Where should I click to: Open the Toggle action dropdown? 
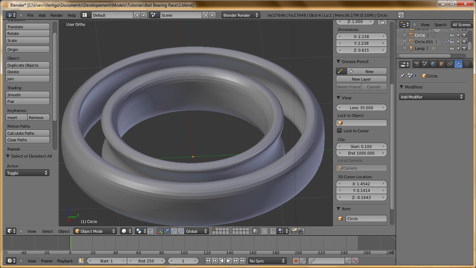tap(27, 173)
